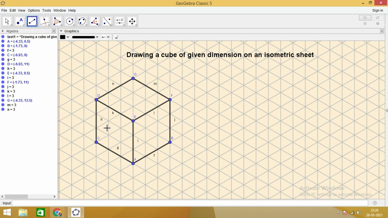Open the Tools menu
The height and width of the screenshot is (218, 388).
47,10
